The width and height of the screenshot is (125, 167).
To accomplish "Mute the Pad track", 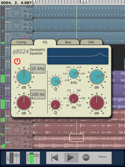I will click(x=25, y=146).
